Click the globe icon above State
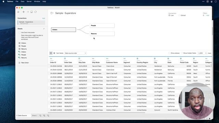The image size is (219, 123). pyautogui.click(x=168, y=58)
